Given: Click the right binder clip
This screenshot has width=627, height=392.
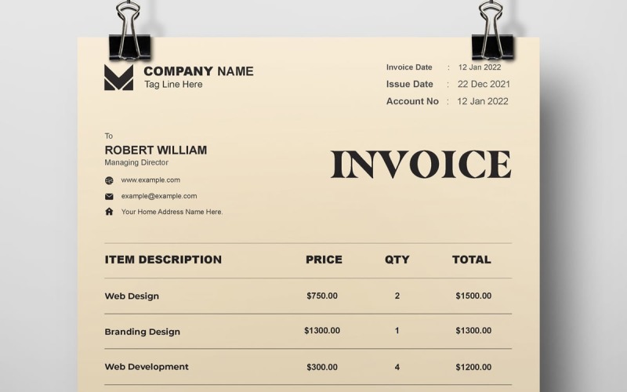Looking at the screenshot, I should click(x=492, y=36).
